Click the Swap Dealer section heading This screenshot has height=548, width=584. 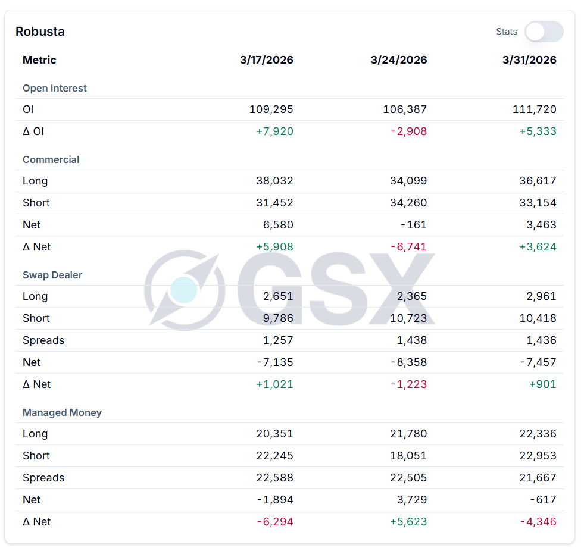pos(52,275)
